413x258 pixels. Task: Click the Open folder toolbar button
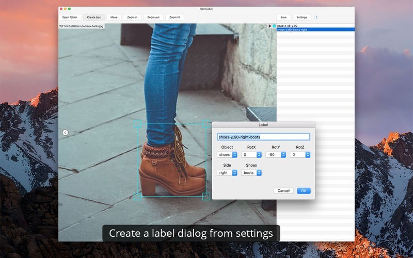tap(70, 17)
